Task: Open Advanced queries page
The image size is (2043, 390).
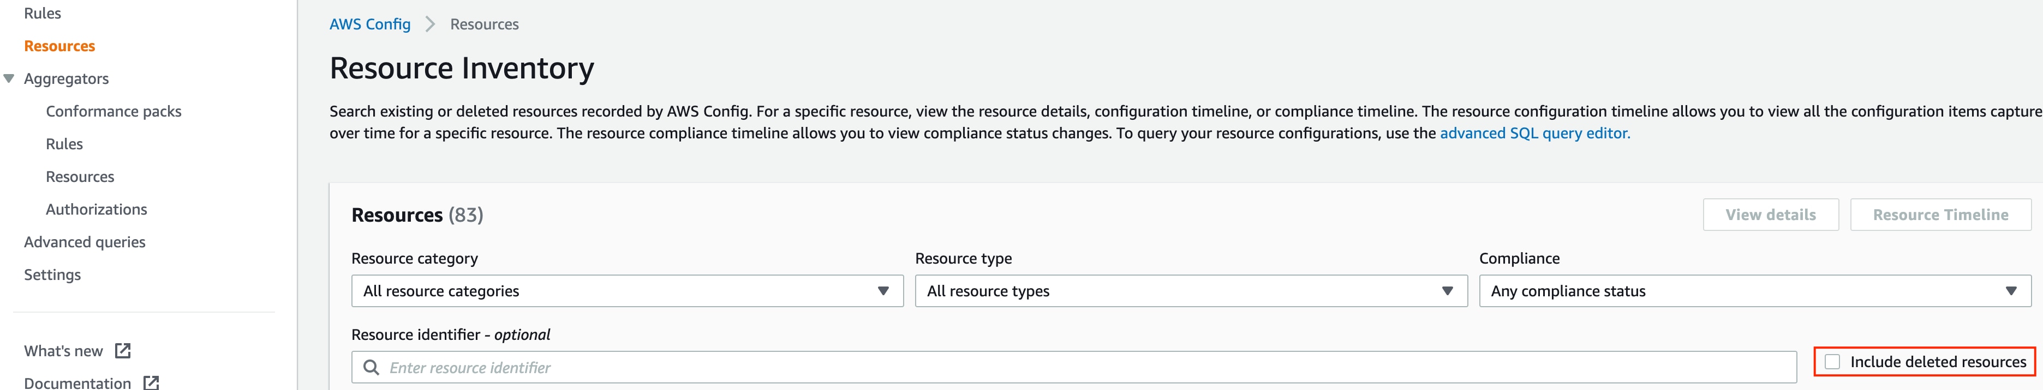Action: click(x=85, y=242)
